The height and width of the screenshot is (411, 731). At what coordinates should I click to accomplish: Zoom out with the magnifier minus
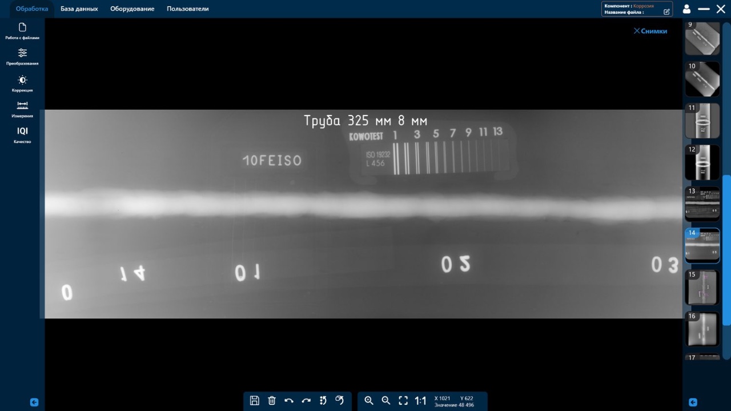pyautogui.click(x=386, y=401)
